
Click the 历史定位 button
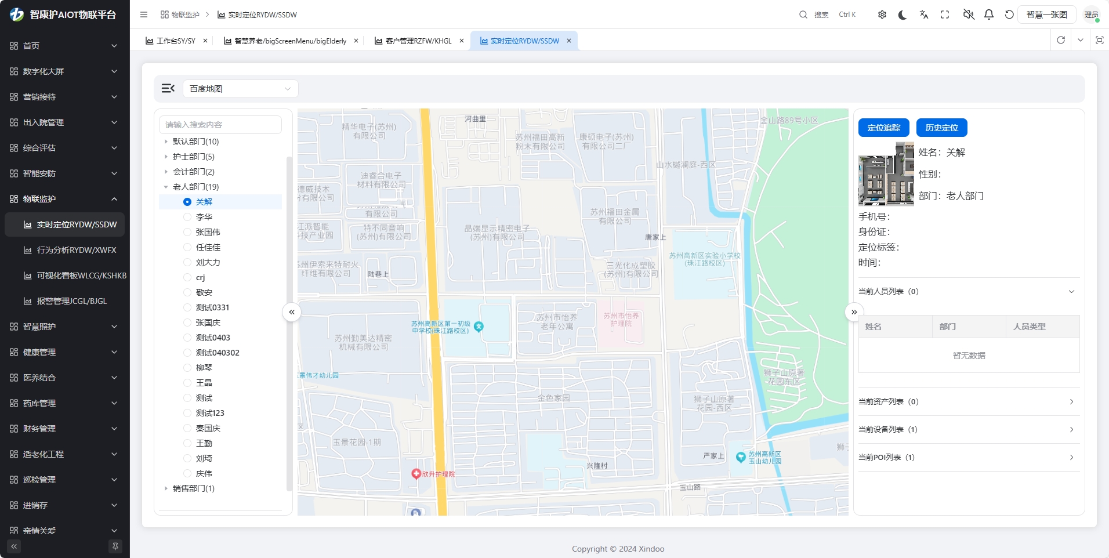pos(941,128)
